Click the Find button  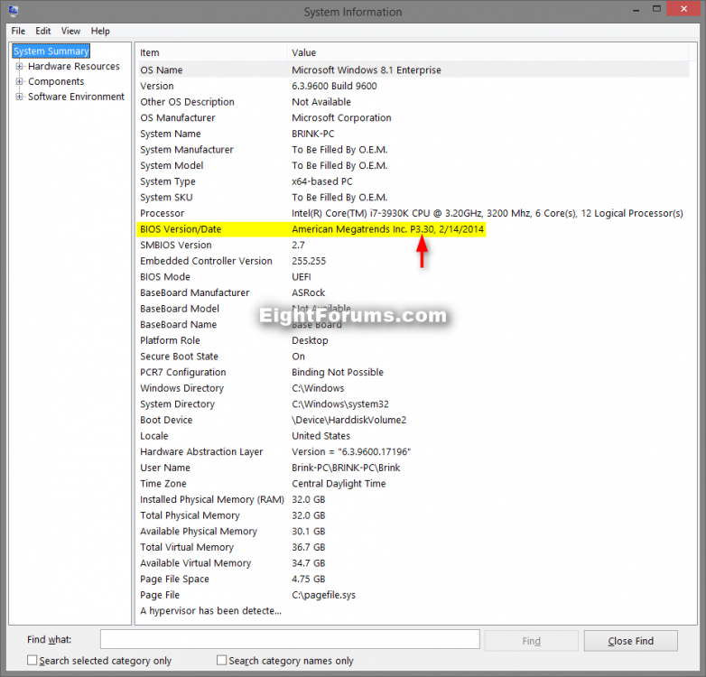(531, 641)
